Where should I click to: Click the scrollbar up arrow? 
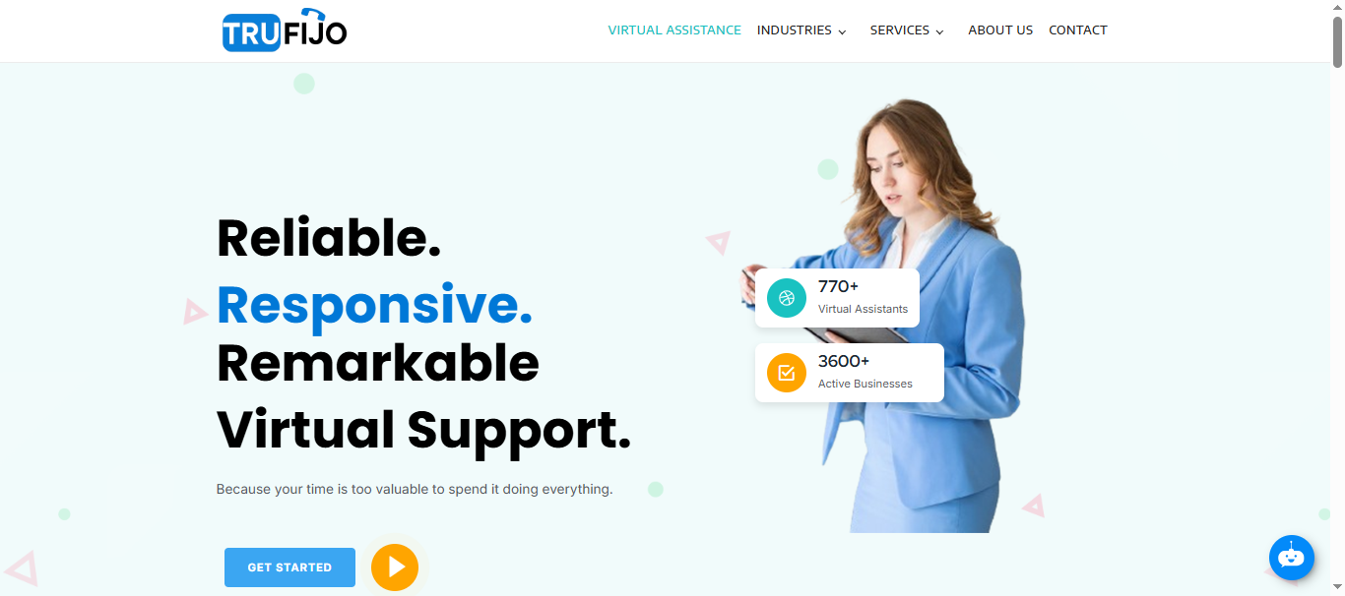click(x=1337, y=7)
